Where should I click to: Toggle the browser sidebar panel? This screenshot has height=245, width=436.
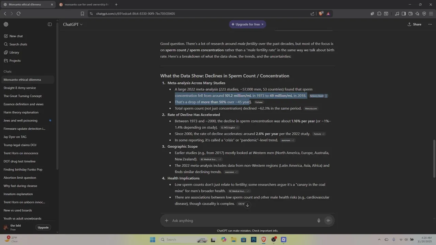404,14
